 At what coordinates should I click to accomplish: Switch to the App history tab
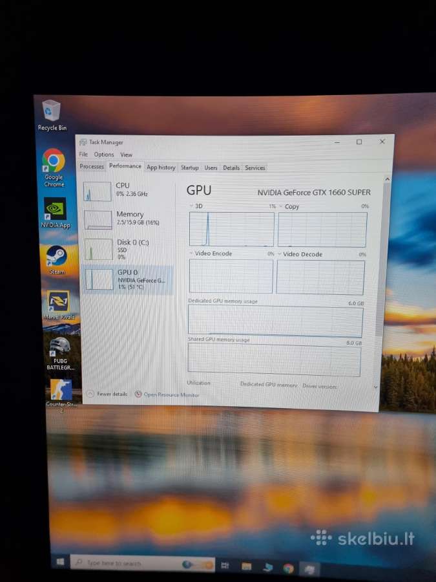pyautogui.click(x=161, y=167)
